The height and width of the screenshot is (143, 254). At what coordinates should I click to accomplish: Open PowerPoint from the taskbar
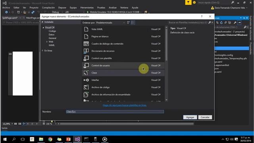pos(68,139)
